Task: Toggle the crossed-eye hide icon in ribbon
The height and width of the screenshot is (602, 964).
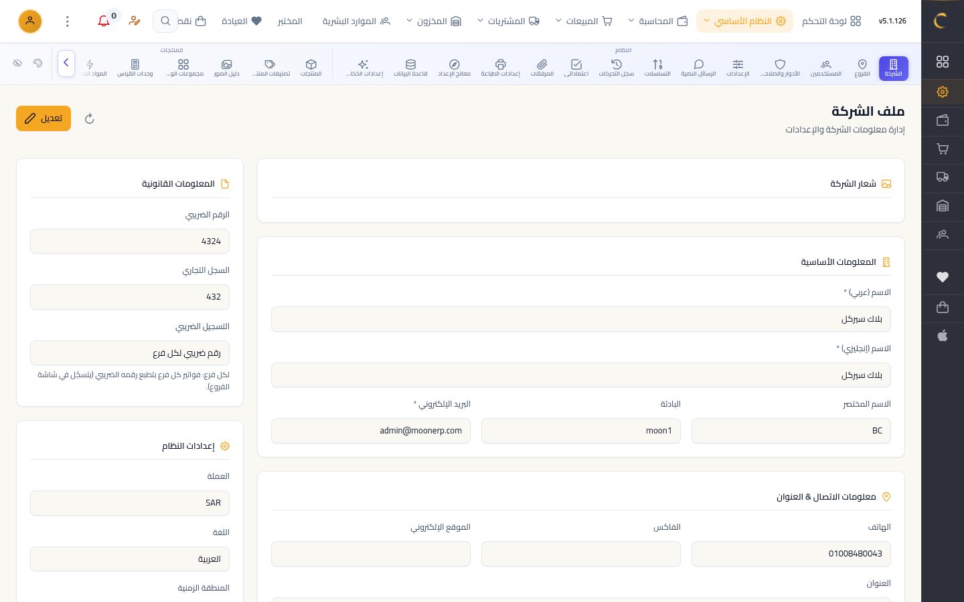Action: tap(18, 63)
